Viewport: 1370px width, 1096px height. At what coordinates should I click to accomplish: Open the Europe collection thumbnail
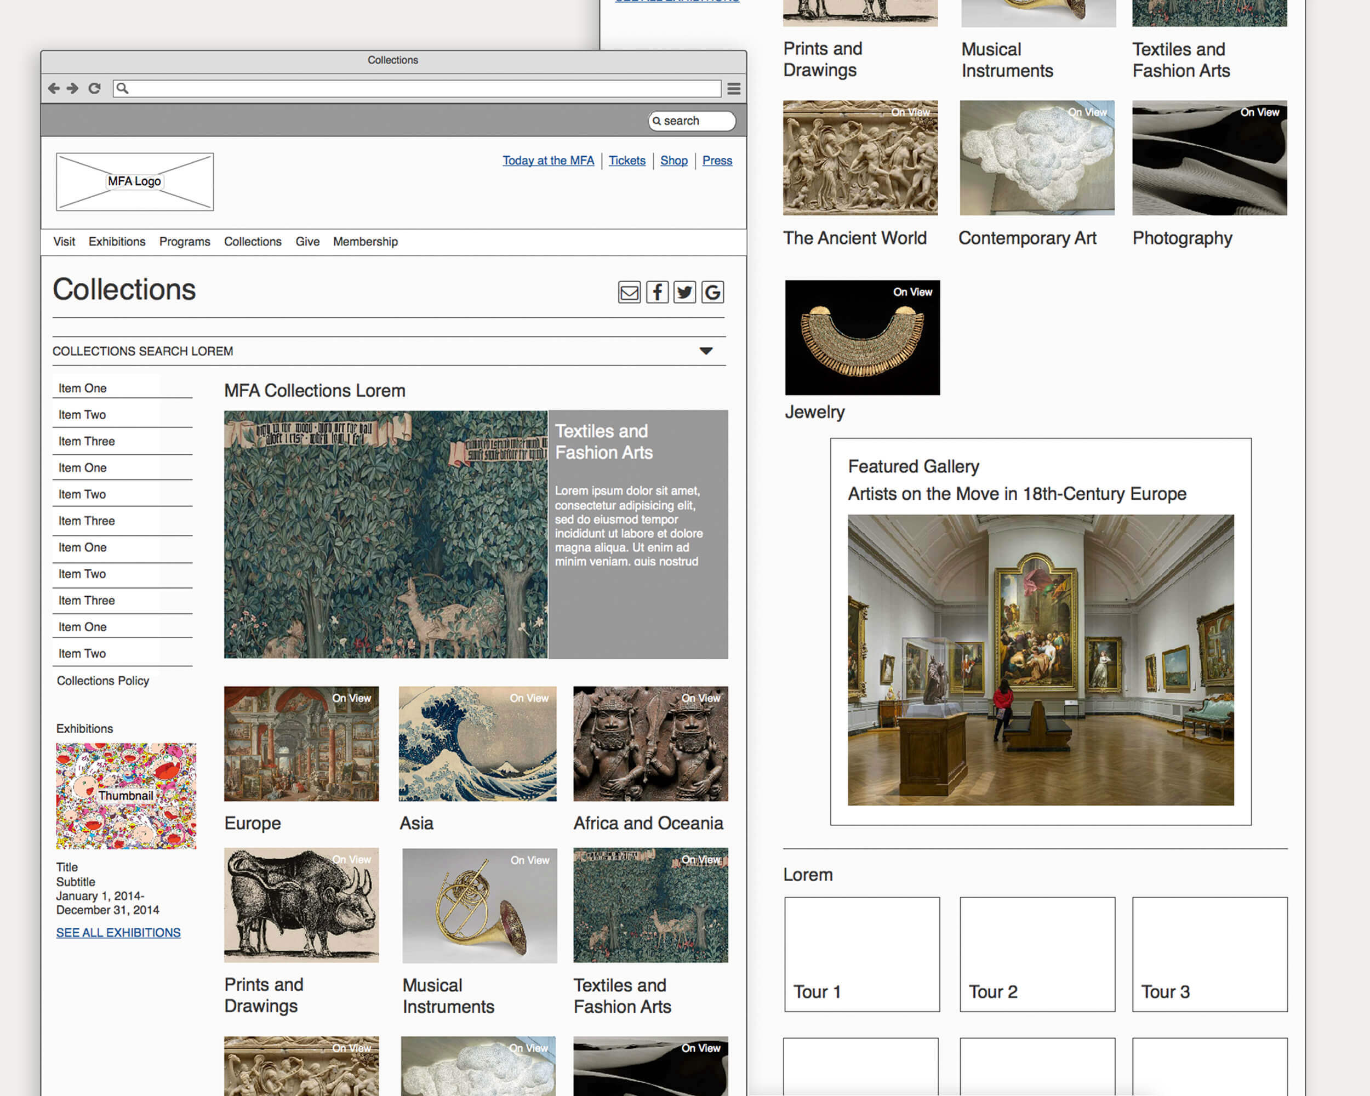click(301, 744)
